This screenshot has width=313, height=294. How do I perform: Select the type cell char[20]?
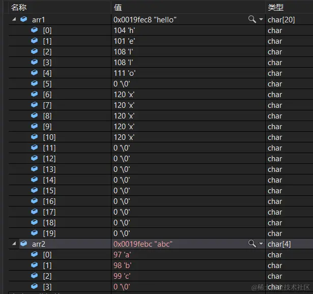(281, 20)
